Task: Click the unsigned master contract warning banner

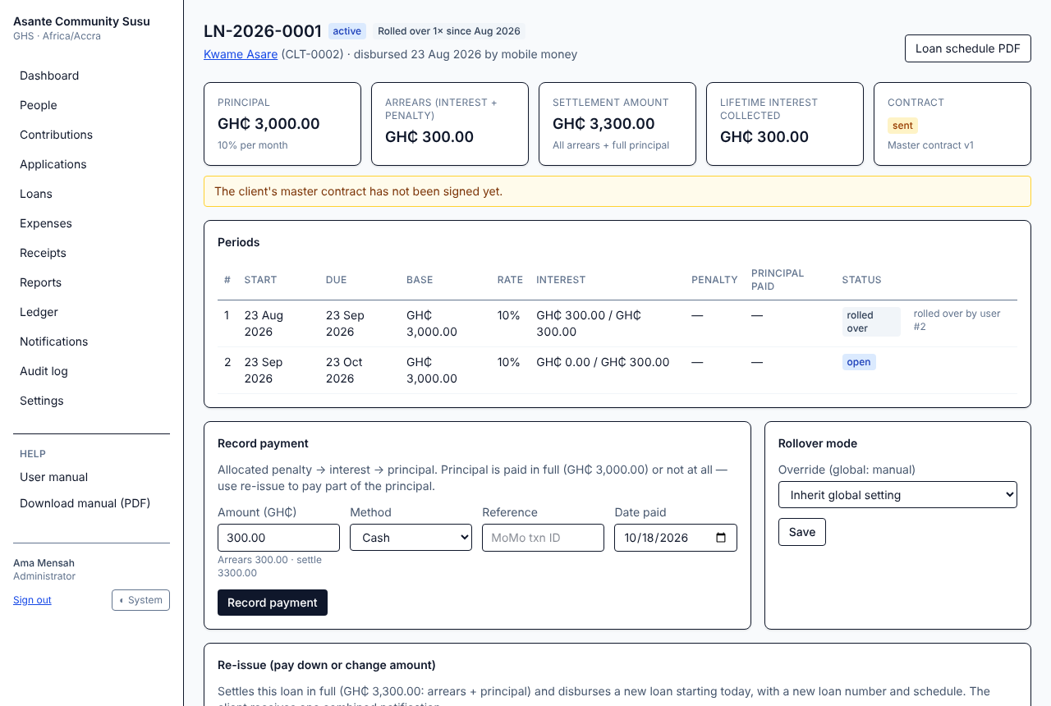Action: [617, 191]
